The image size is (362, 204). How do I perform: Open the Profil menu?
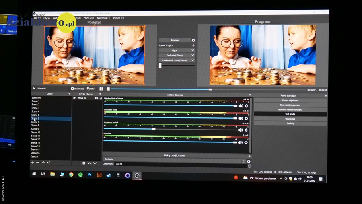78,18
